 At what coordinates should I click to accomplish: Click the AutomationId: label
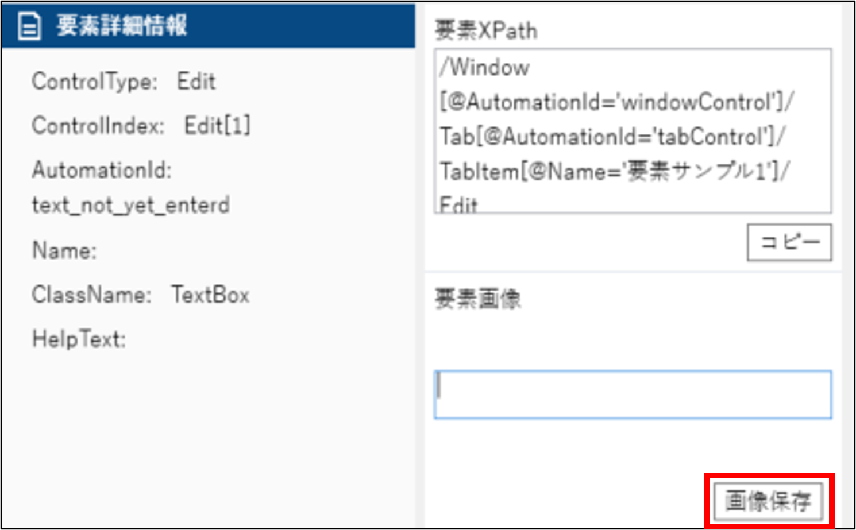tap(102, 170)
